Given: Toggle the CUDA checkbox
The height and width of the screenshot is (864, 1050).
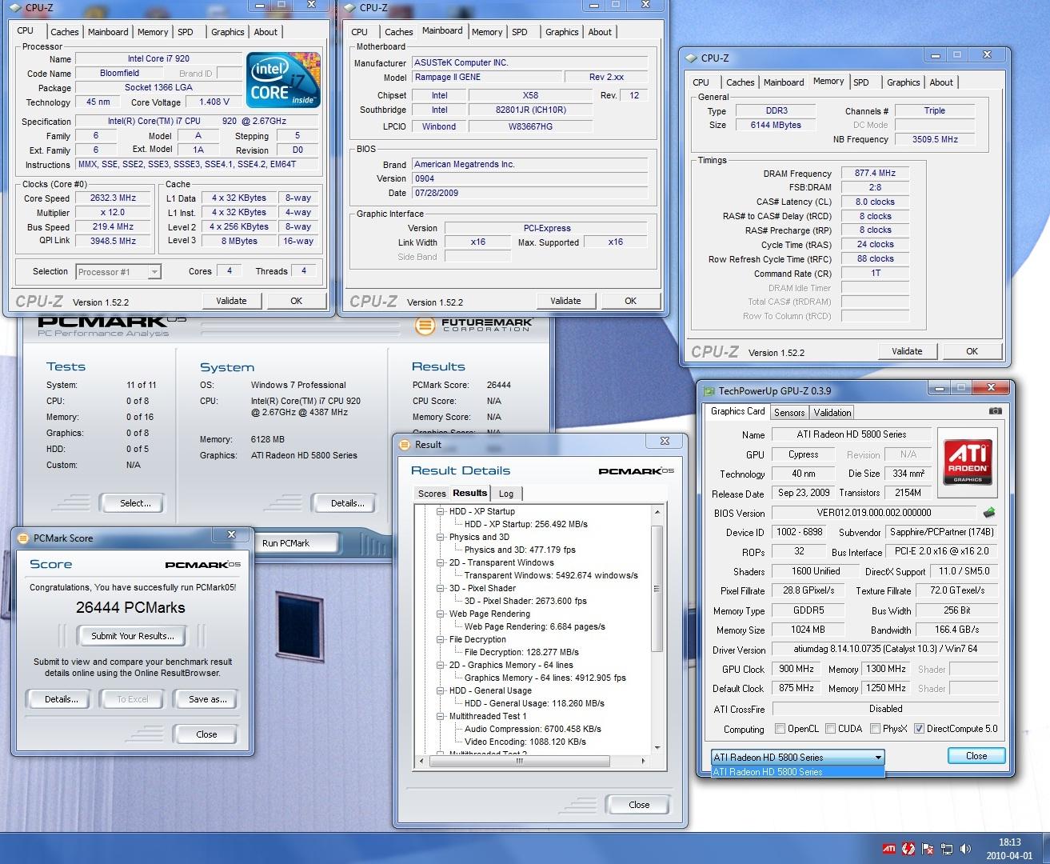Looking at the screenshot, I should click(x=830, y=728).
